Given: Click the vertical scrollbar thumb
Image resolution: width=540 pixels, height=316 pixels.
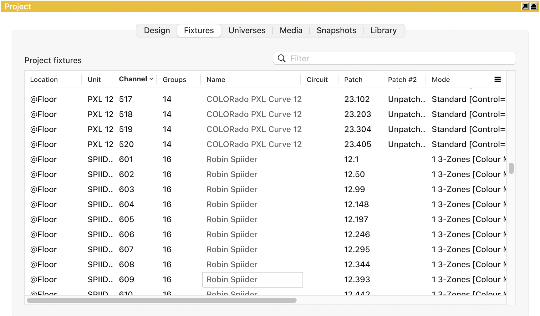Looking at the screenshot, I should 511,168.
